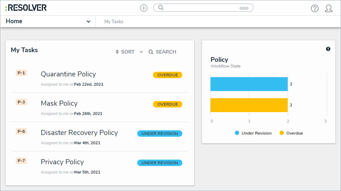
Task: Toggle Overdue legend item in chart
Action: [291, 133]
